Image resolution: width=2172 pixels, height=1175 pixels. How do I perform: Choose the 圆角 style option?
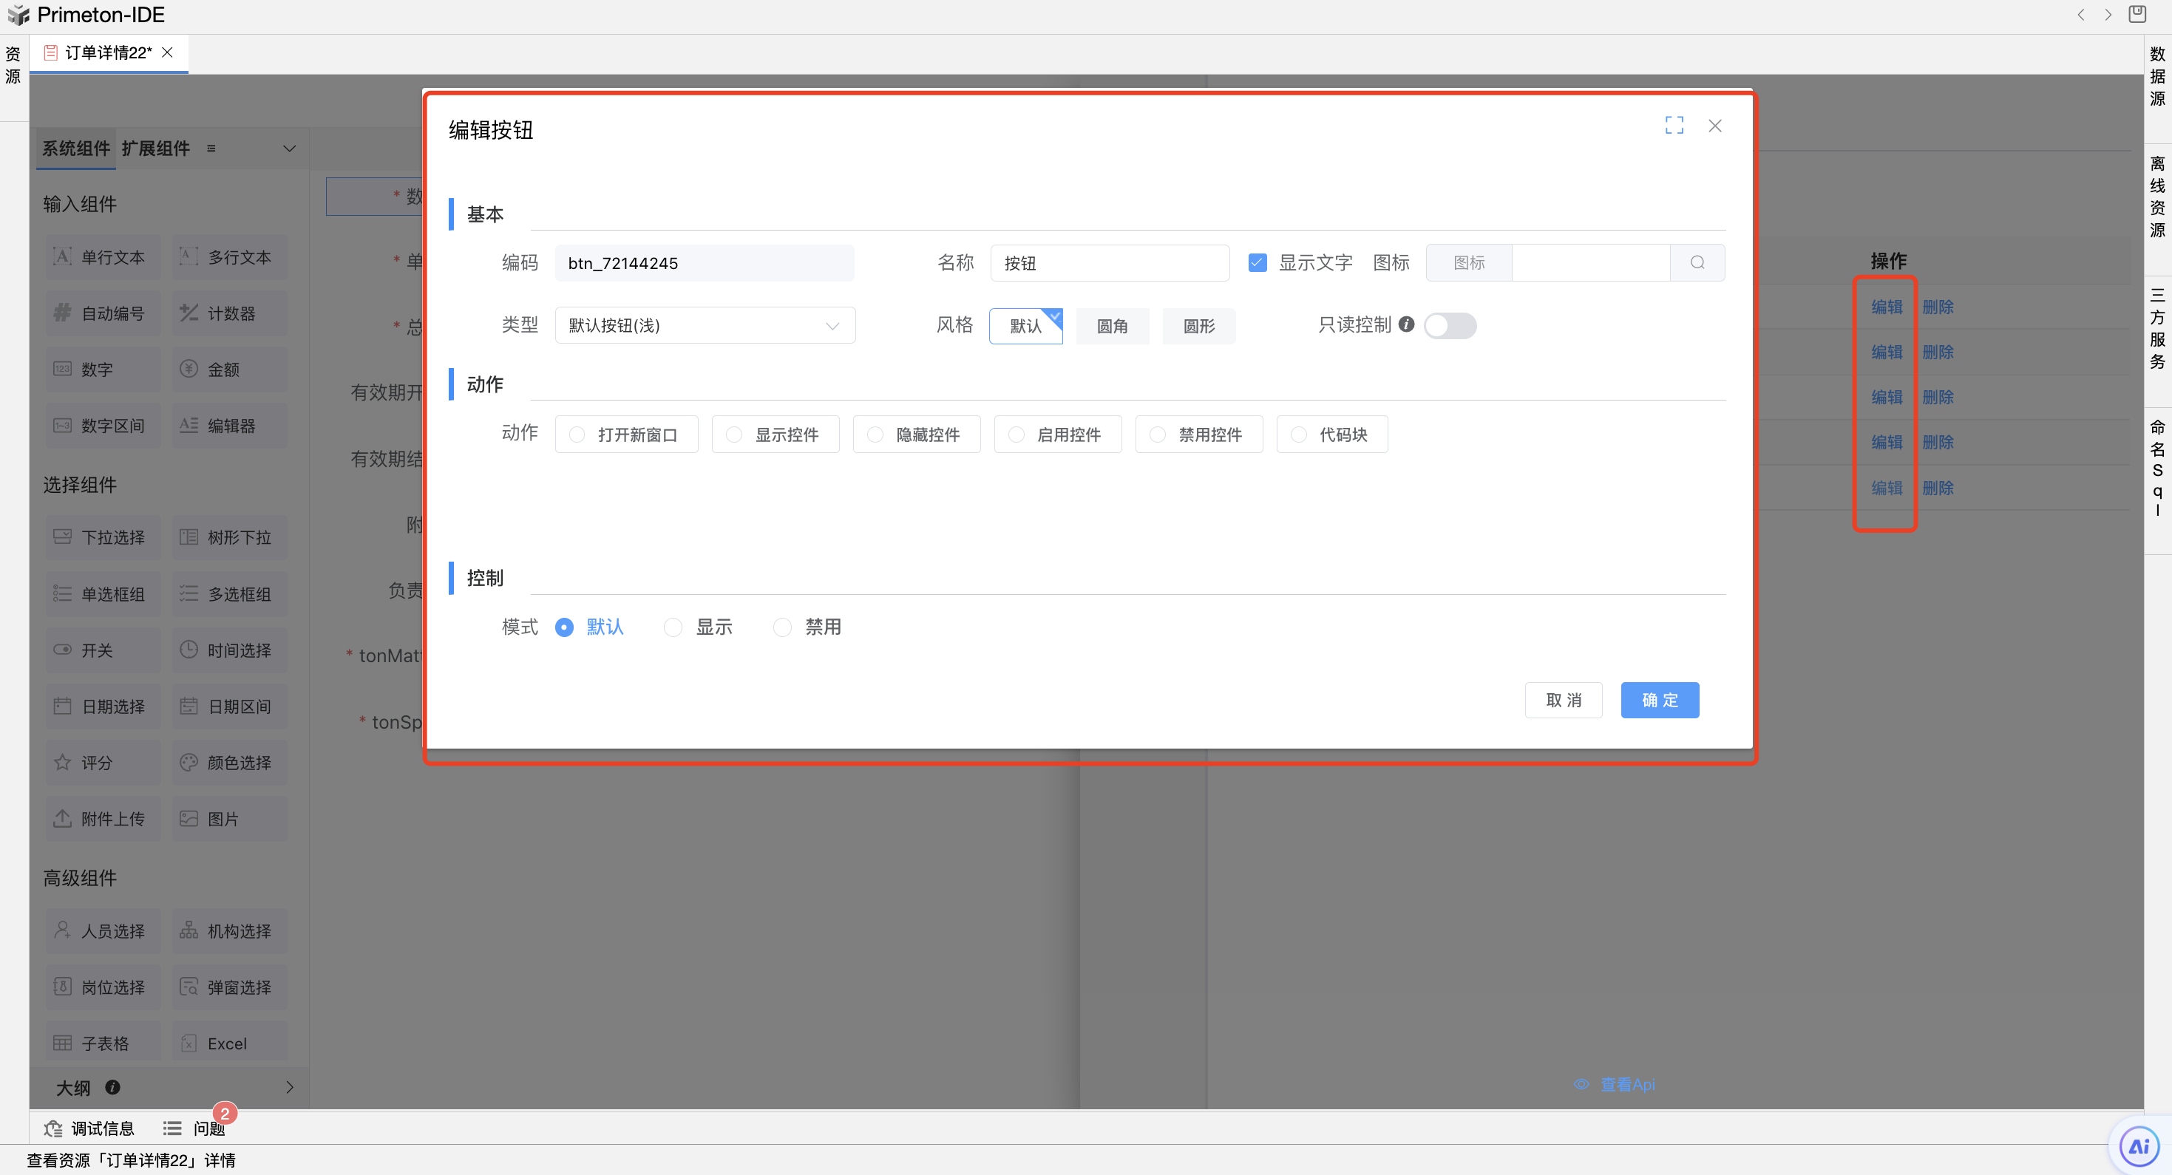[1111, 326]
